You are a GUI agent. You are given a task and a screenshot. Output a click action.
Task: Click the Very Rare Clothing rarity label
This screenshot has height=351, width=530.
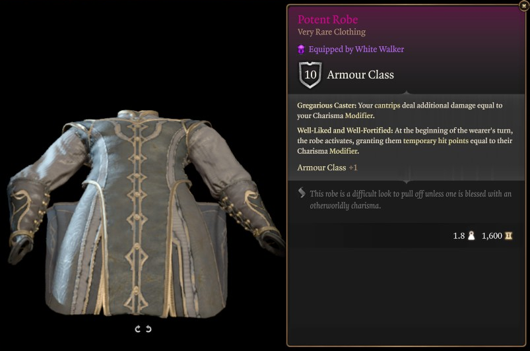click(331, 32)
